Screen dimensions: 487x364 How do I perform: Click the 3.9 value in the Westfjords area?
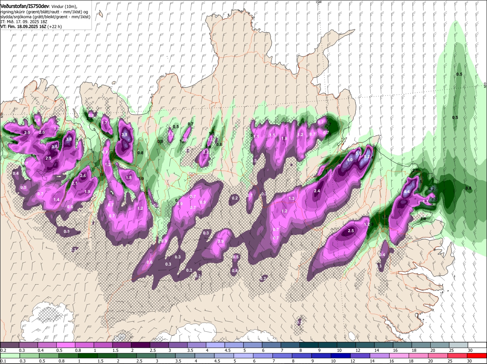coord(124,135)
